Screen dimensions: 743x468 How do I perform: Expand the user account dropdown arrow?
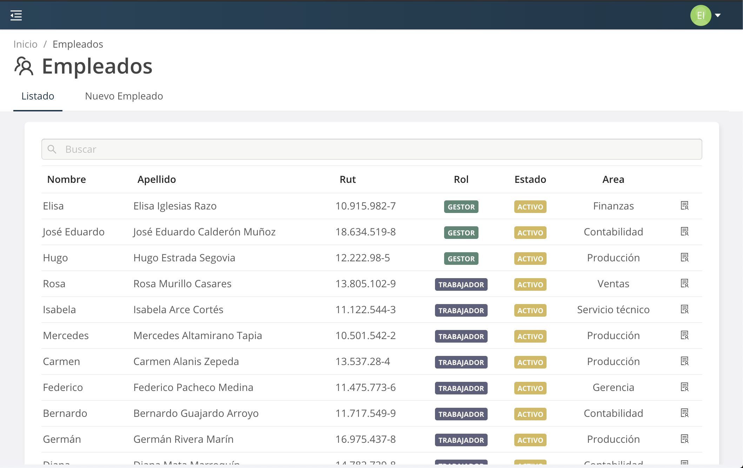point(718,15)
